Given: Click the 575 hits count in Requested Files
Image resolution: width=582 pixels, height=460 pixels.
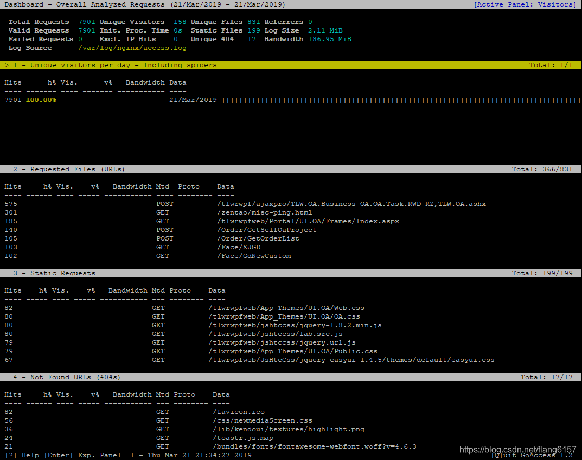Looking at the screenshot, I should pyautogui.click(x=11, y=204).
